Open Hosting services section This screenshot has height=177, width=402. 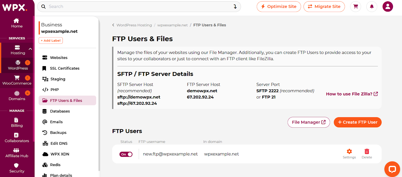point(18,50)
